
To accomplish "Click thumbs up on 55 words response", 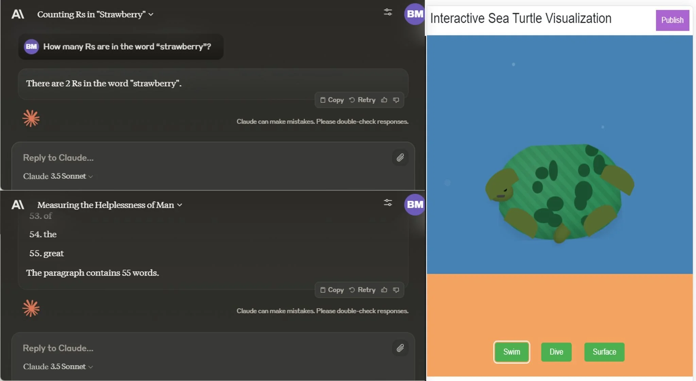I will (x=384, y=290).
